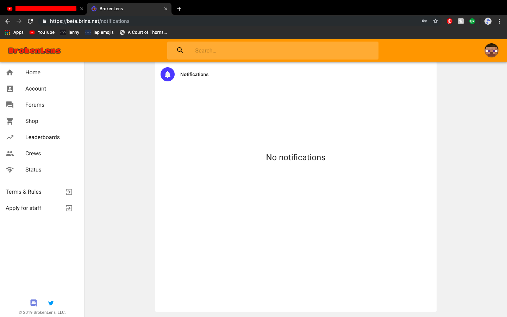The height and width of the screenshot is (317, 507).
Task: Click the gray extension icon beside Pinterest
Action: (x=461, y=21)
